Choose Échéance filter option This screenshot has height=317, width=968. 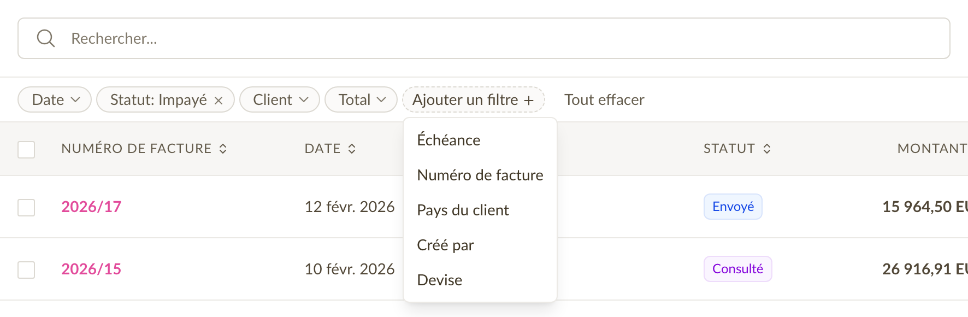coord(480,140)
